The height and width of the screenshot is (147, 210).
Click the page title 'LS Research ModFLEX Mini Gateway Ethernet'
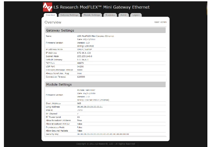(102, 7)
